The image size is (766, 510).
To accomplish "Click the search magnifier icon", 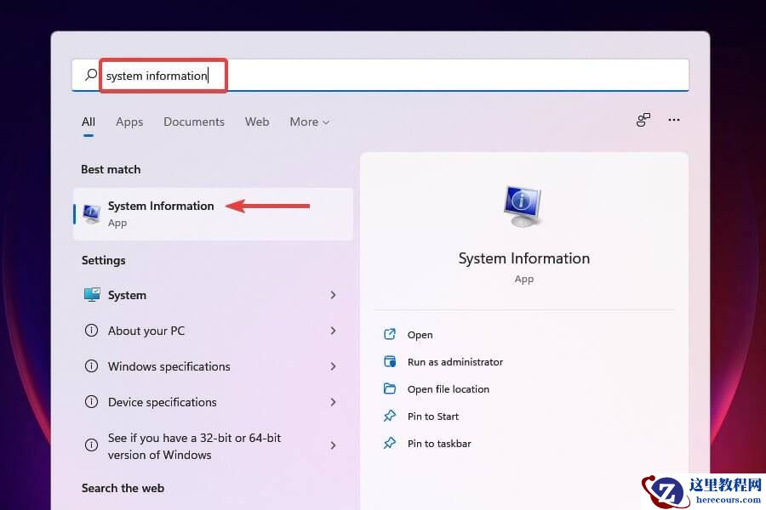I will click(90, 75).
